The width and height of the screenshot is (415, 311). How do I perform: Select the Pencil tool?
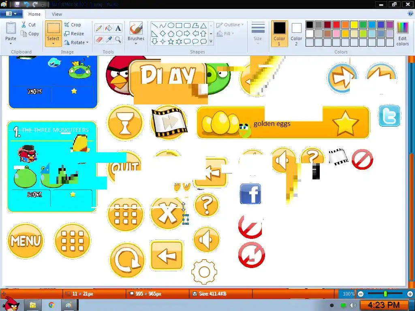click(99, 28)
